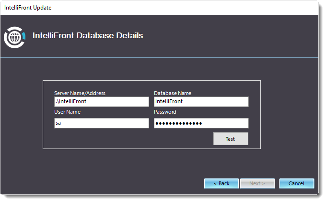Click the 'User Name' label
The image size is (326, 202).
68,112
